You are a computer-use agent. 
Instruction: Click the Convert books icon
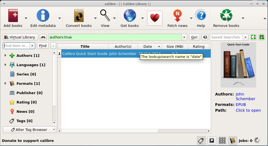79,15
